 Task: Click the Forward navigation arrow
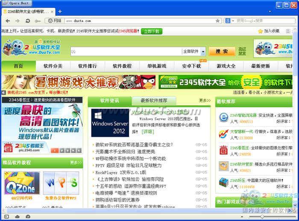pyautogui.click(x=17, y=20)
